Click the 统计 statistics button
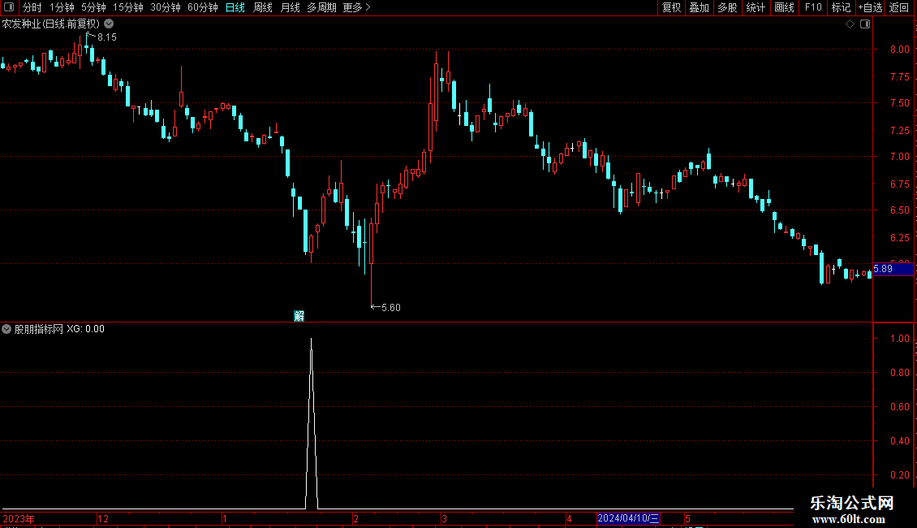The height and width of the screenshot is (528, 917). pyautogui.click(x=755, y=7)
